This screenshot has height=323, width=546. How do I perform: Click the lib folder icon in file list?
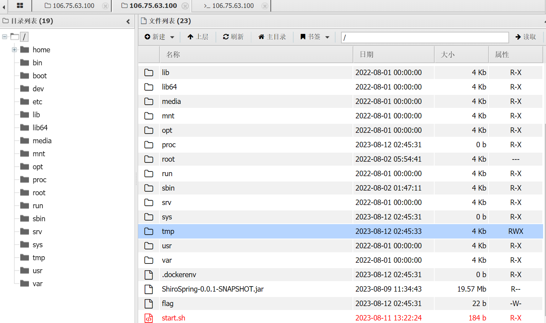pos(149,73)
